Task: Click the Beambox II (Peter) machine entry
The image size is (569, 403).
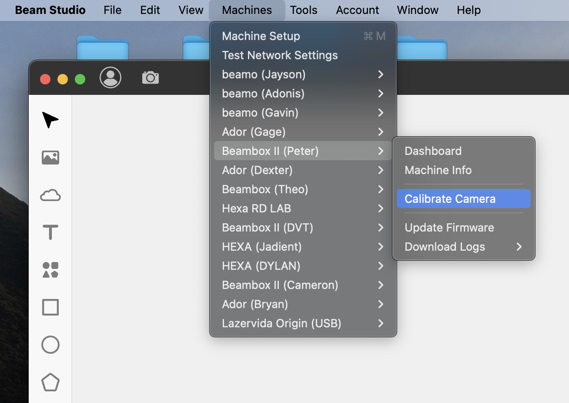Action: 303,151
